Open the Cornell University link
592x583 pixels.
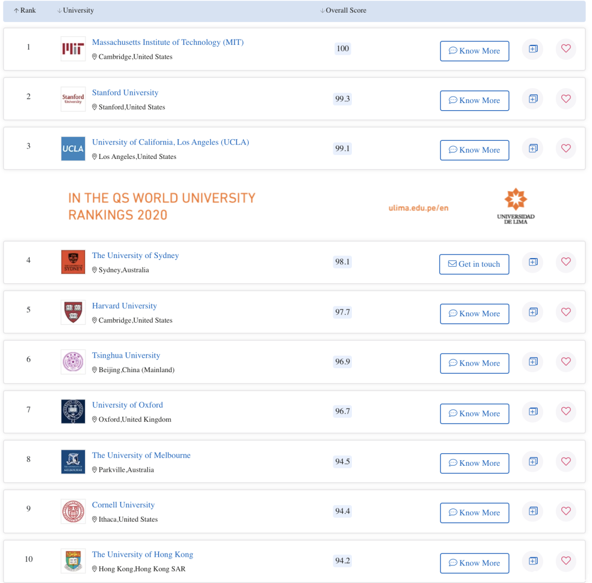[123, 505]
